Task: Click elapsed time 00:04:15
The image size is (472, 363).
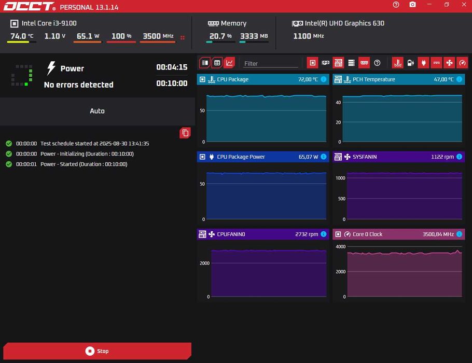Action: pos(172,67)
